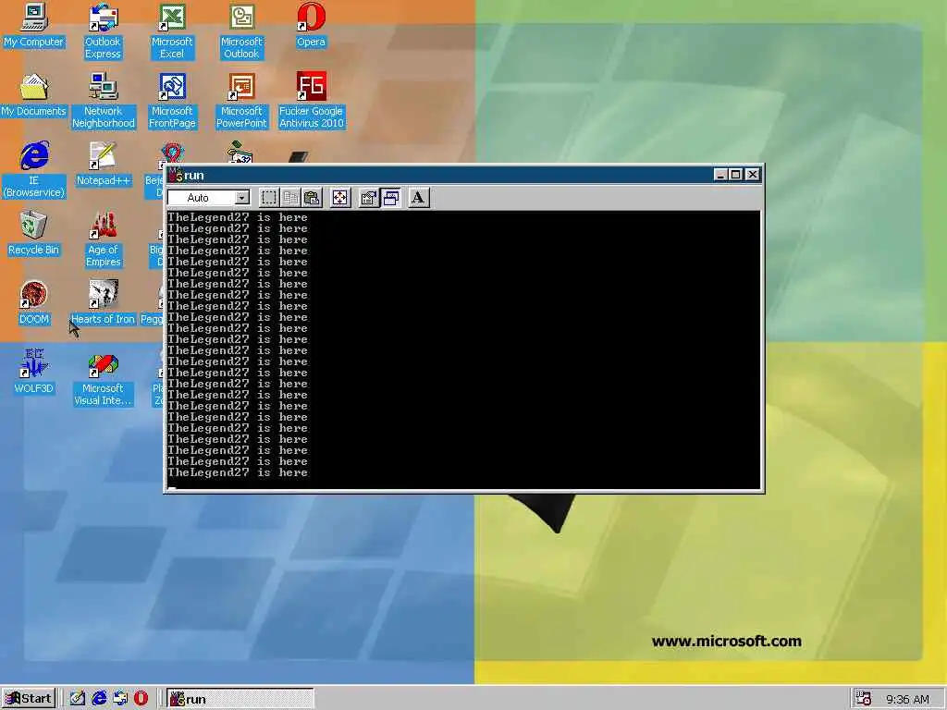Select the Mark tool in run window toolbar
The width and height of the screenshot is (947, 710).
[269, 198]
